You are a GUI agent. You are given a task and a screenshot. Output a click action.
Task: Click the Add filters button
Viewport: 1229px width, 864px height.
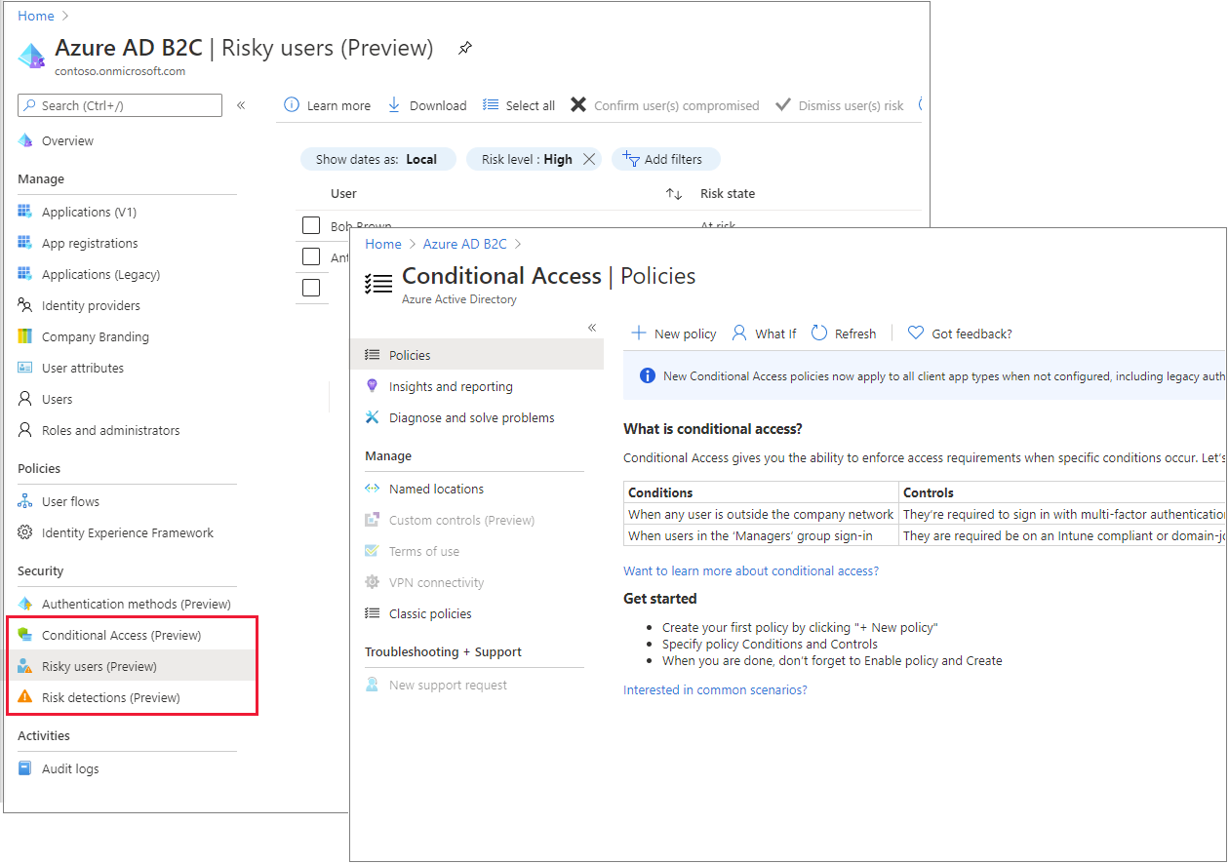point(665,159)
